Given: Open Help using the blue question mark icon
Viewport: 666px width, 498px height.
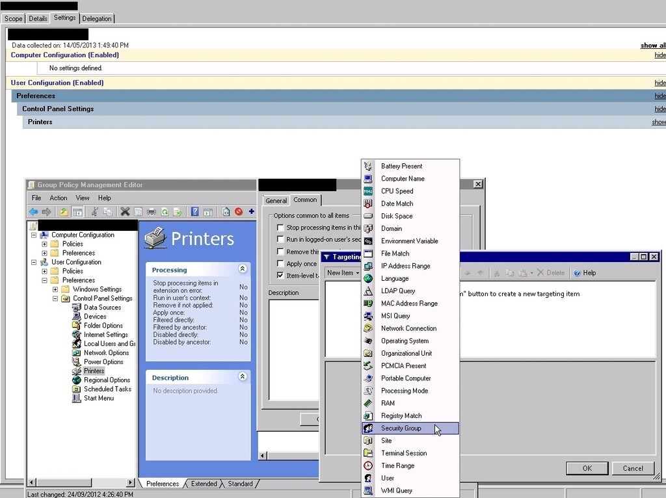Looking at the screenshot, I should tap(195, 211).
